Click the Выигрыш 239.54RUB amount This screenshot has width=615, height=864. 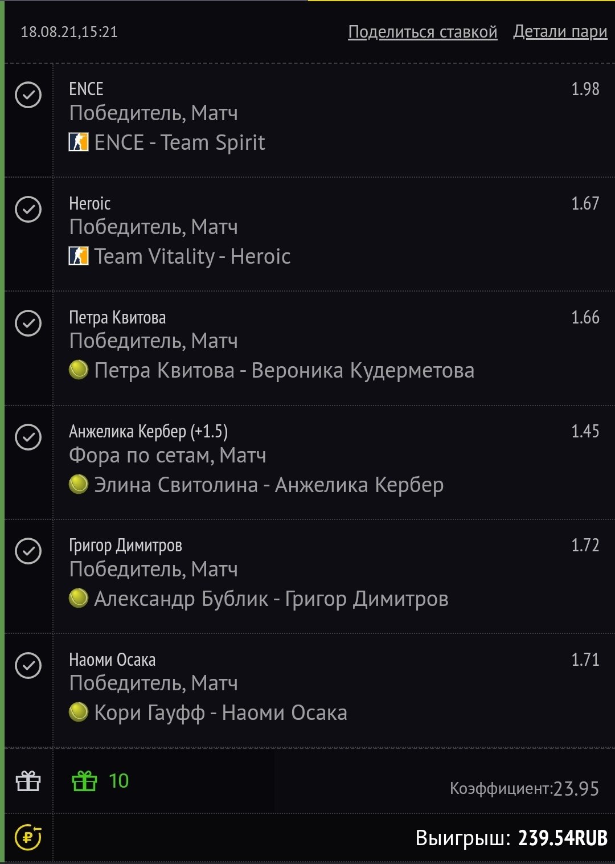(562, 838)
